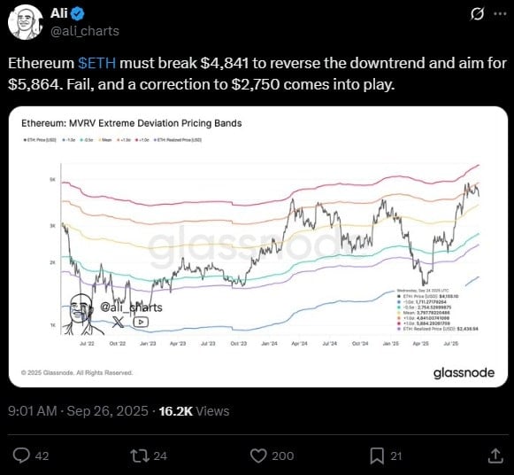Screen dimensions: 514x475
Task: Bookmark the tweet with the bookmark icon
Action: click(377, 456)
